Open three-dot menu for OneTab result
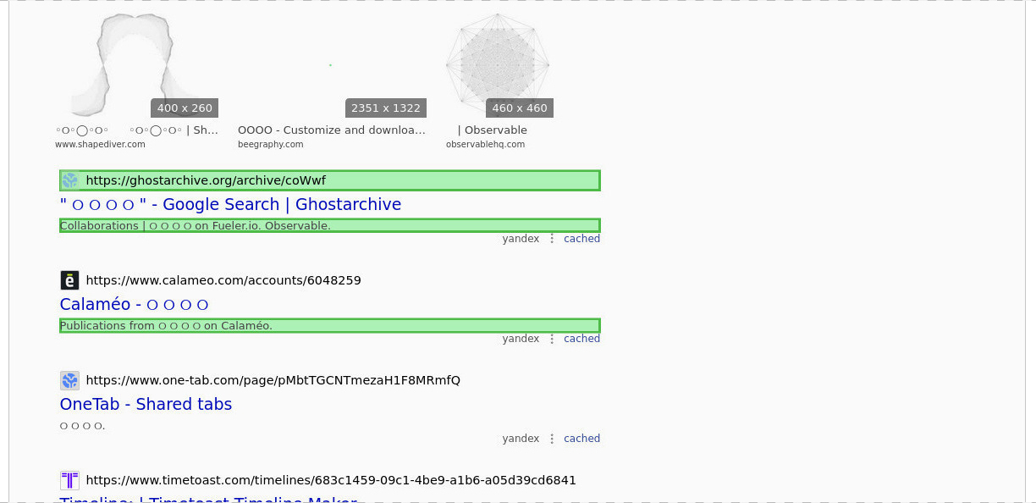The width and height of the screenshot is (1036, 503). click(x=552, y=439)
